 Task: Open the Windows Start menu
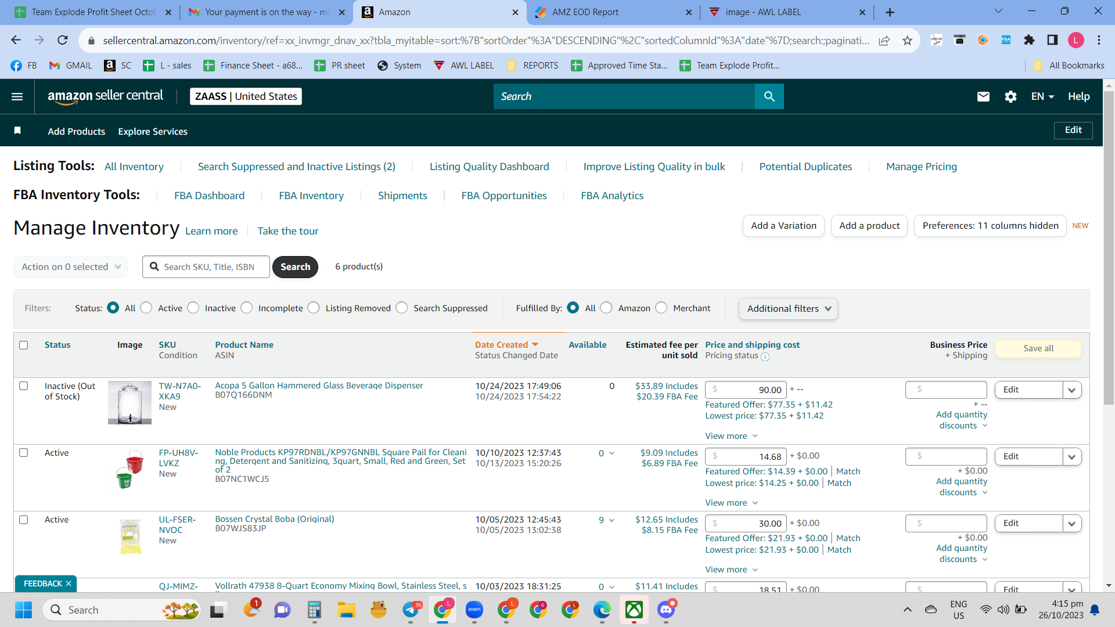point(23,610)
